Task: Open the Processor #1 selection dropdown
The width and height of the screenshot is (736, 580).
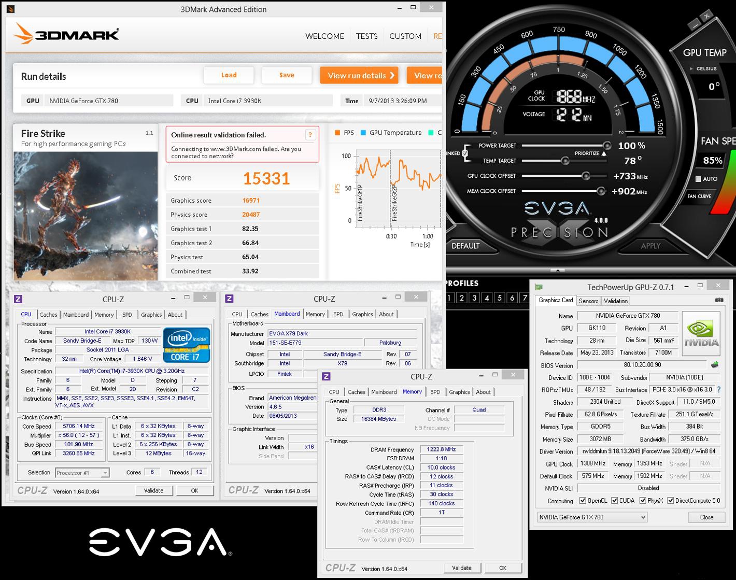Action: coord(82,473)
